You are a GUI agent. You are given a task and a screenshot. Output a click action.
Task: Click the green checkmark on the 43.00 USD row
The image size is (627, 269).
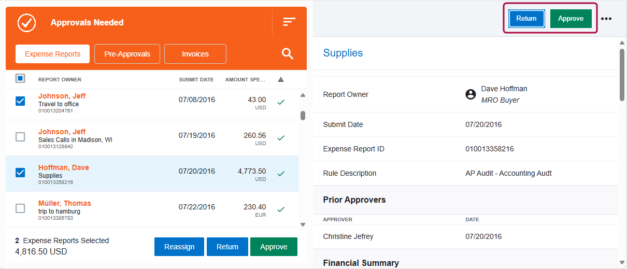[281, 103]
